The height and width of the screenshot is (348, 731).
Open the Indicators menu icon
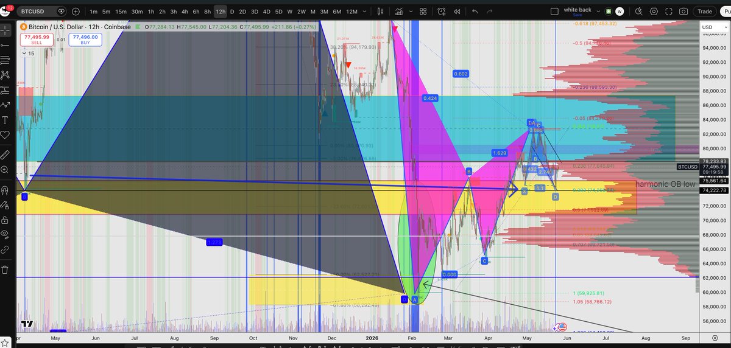click(399, 11)
